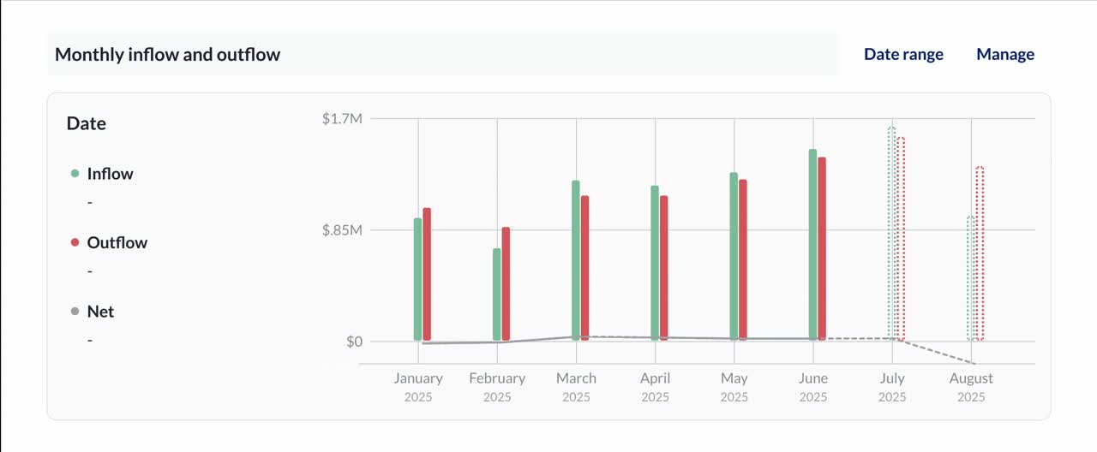Click January's green inflow bar

(x=418, y=280)
